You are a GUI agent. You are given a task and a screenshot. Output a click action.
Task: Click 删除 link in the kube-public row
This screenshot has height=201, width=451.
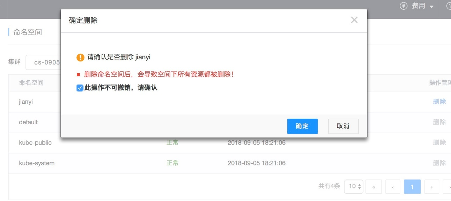tap(439, 142)
